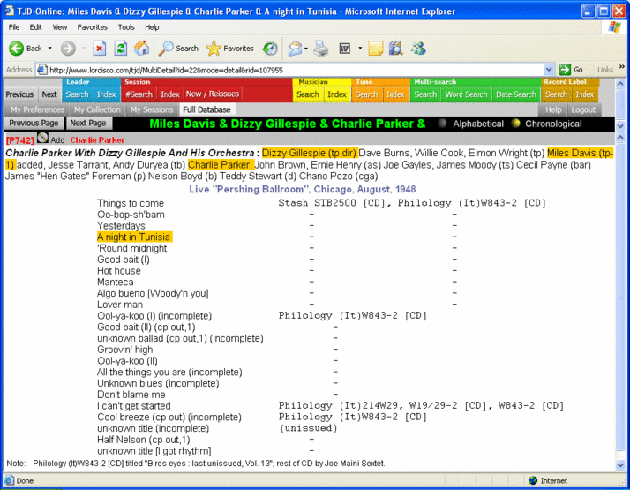Click the Leader Search button
630x490 pixels.
tap(77, 94)
